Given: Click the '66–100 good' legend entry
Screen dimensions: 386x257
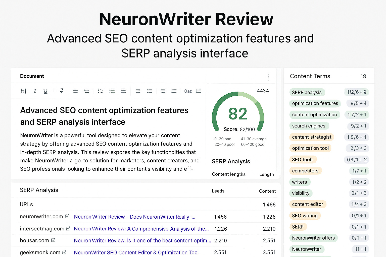Looking at the screenshot, I should point(253,144).
